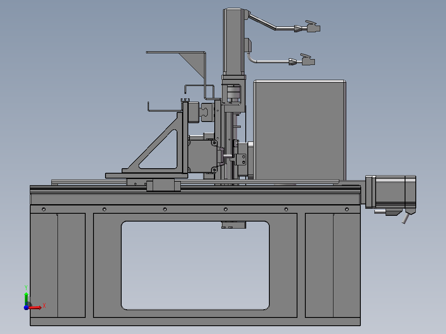The height and width of the screenshot is (334, 446).
Task: Click the red X axis of the orientation triad
Action: (x=35, y=308)
